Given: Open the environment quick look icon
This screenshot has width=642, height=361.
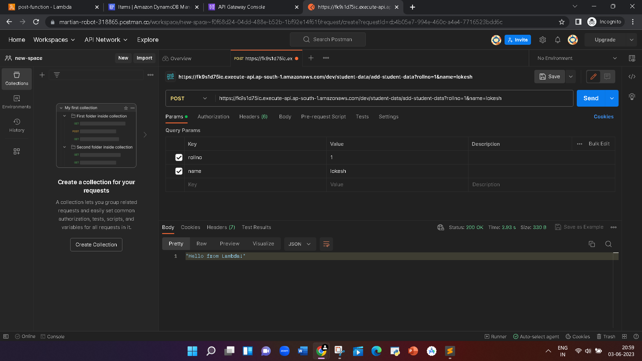Looking at the screenshot, I should (x=632, y=58).
